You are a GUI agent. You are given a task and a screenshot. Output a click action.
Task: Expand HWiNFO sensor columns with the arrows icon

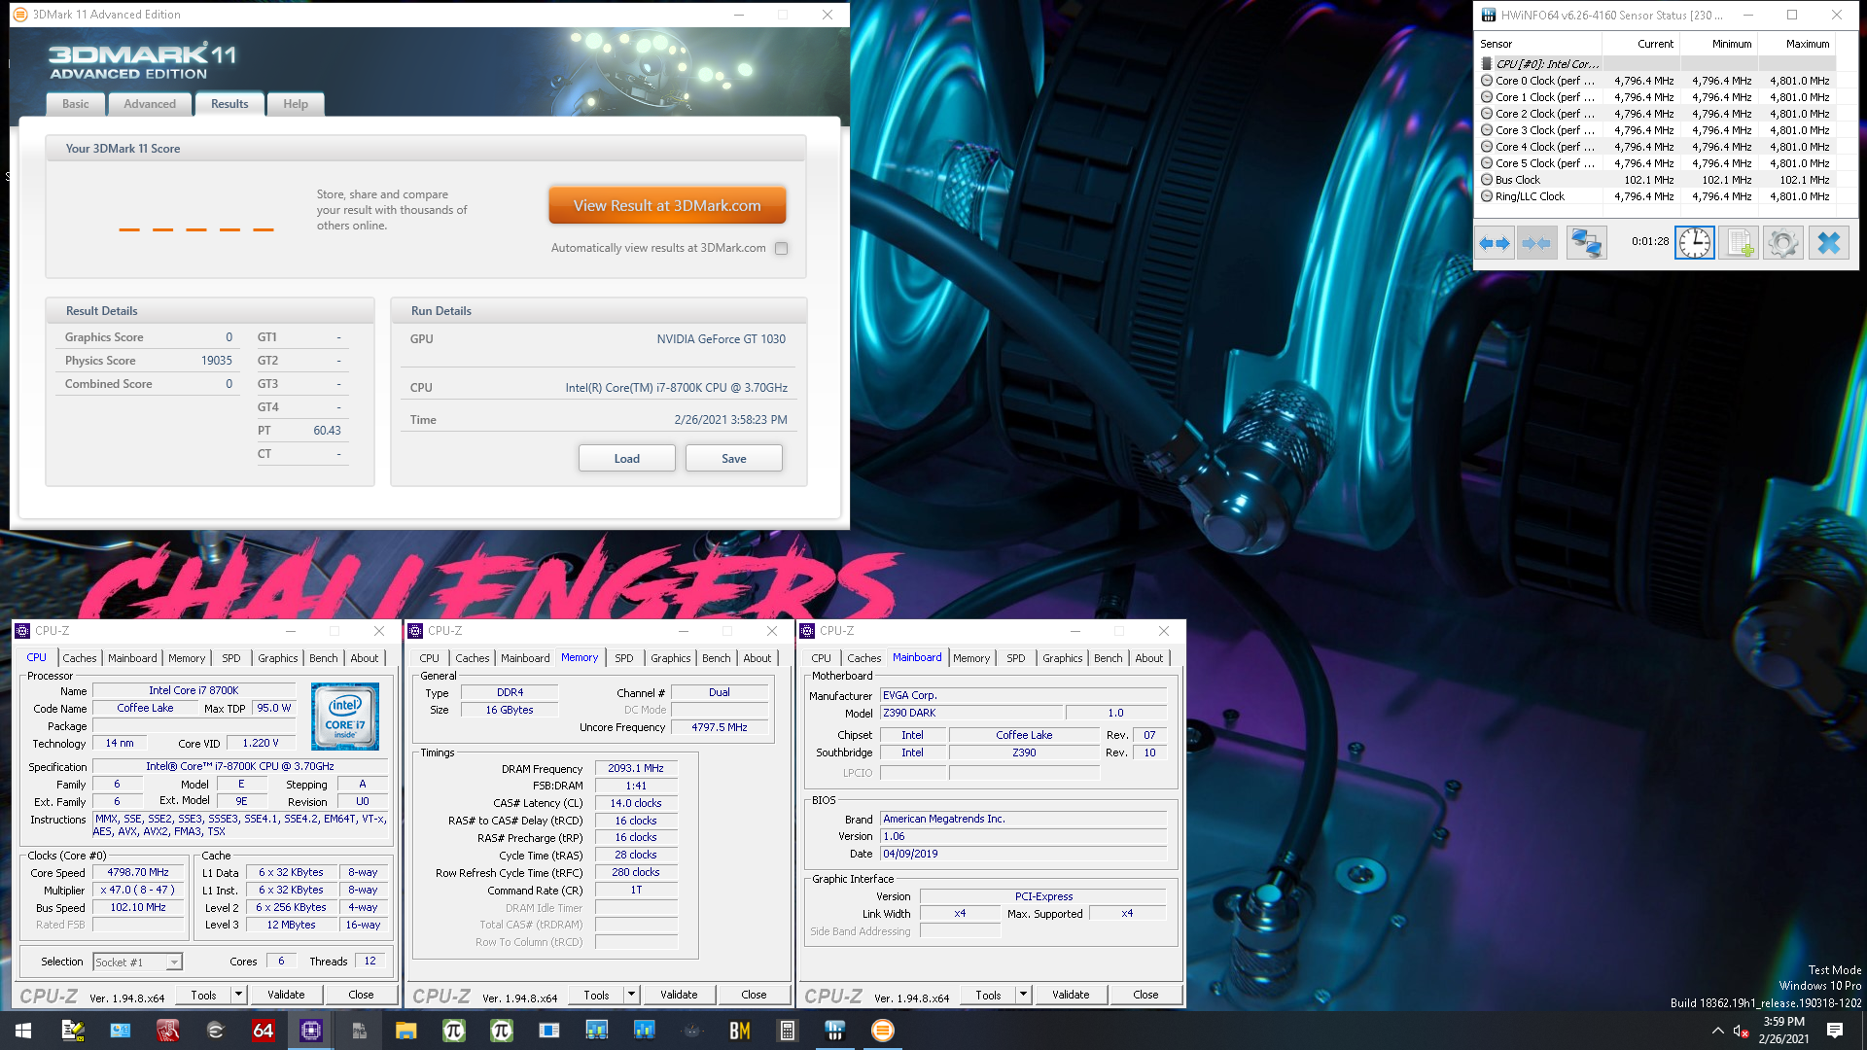1494,243
